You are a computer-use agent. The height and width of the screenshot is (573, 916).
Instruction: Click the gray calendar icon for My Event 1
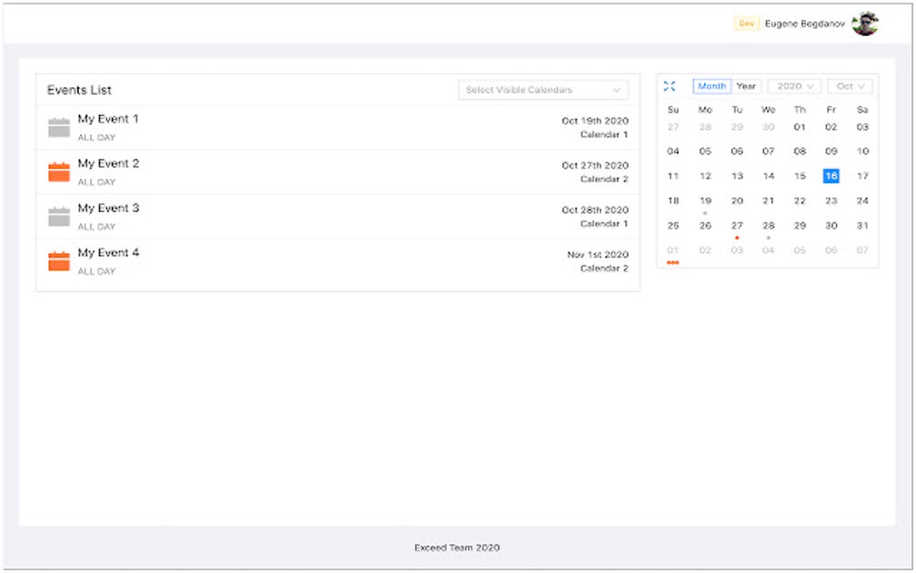[x=59, y=128]
